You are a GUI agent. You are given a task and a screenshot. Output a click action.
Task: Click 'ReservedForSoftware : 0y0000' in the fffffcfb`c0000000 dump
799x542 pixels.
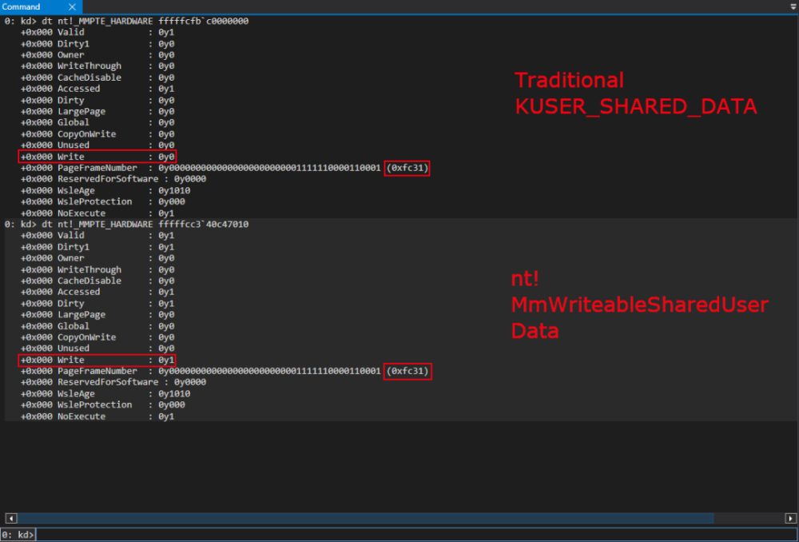113,179
